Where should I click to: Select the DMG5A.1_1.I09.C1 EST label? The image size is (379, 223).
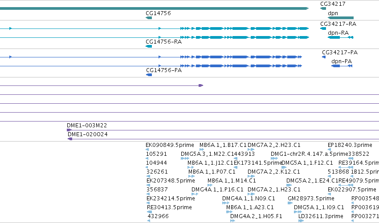pyautogui.click(x=319, y=207)
